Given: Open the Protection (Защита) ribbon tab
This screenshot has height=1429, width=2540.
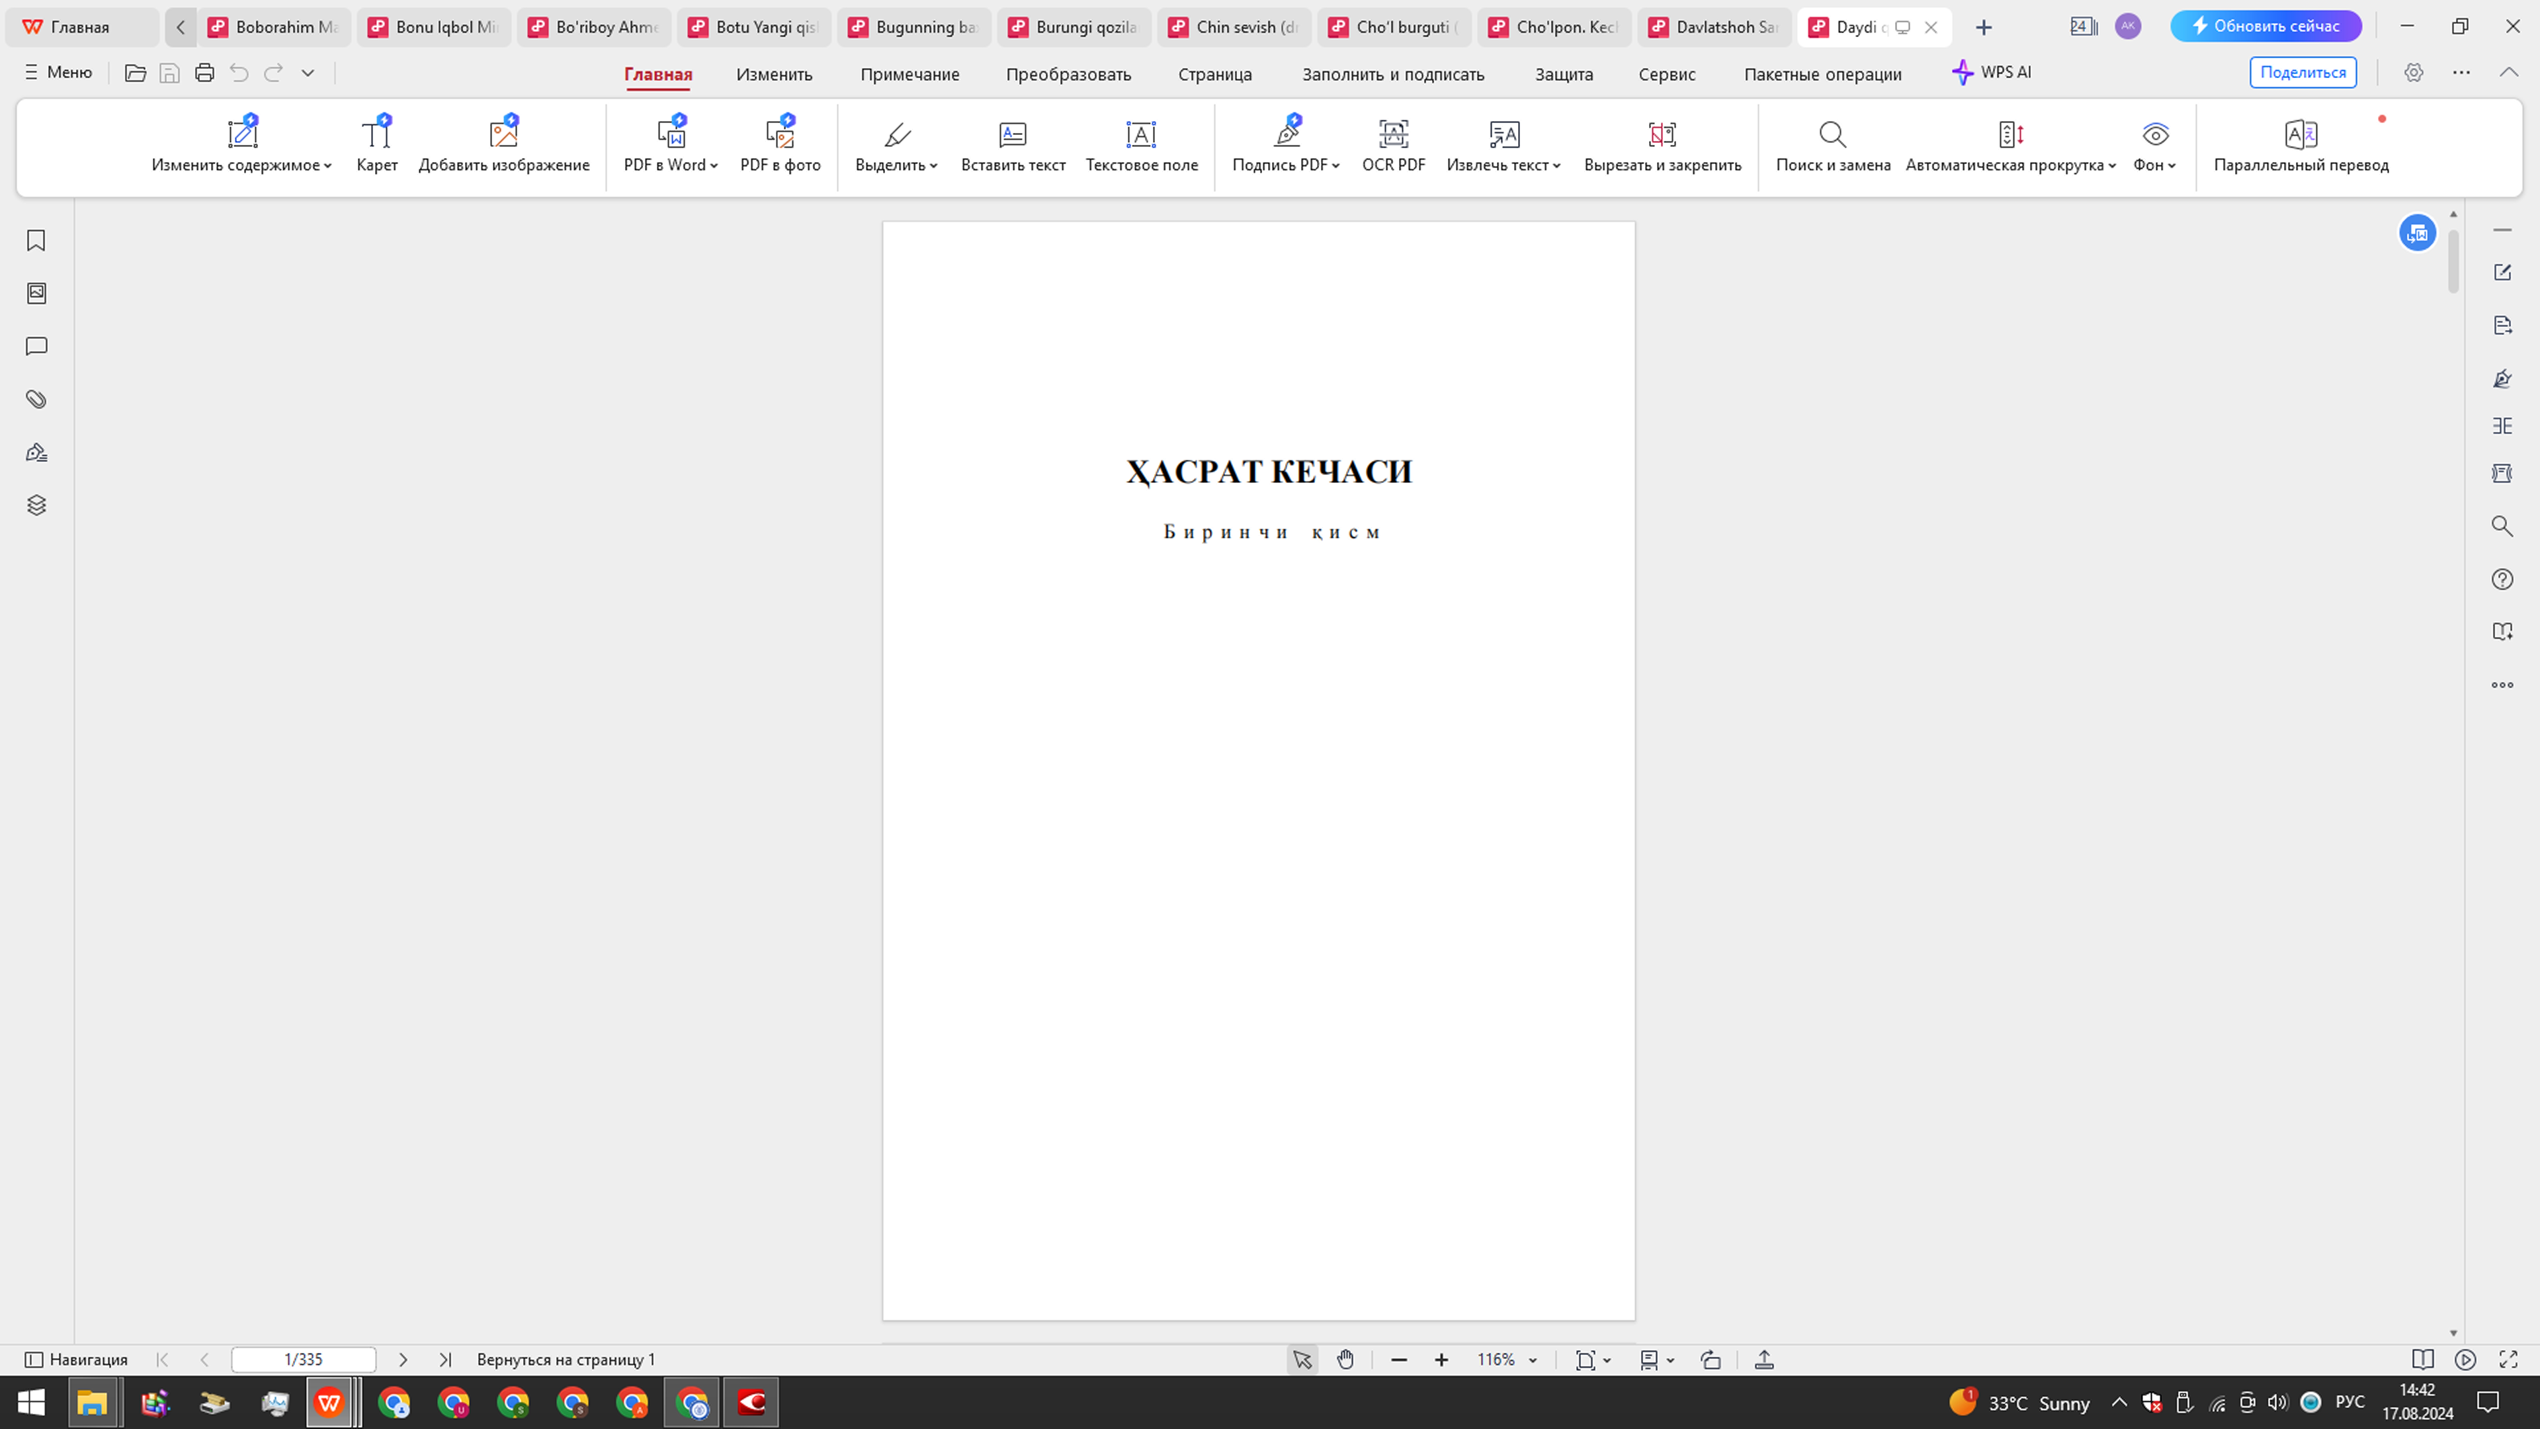Looking at the screenshot, I should point(1563,74).
